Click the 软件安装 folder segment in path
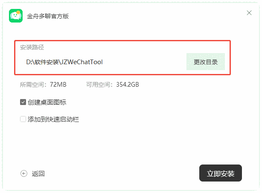This screenshot has width=262, height=193. point(47,62)
